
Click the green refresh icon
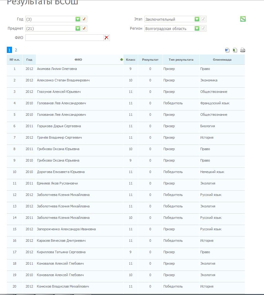243,19
